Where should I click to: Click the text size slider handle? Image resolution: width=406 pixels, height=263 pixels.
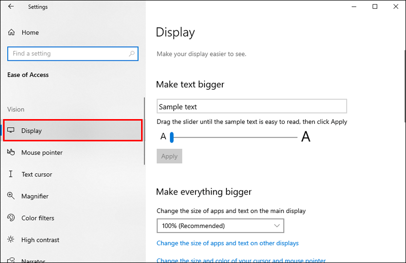point(172,137)
